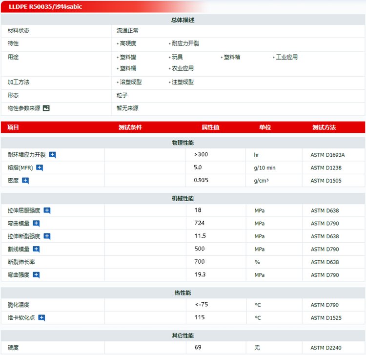Click the 项目 column header

pyautogui.click(x=13, y=127)
